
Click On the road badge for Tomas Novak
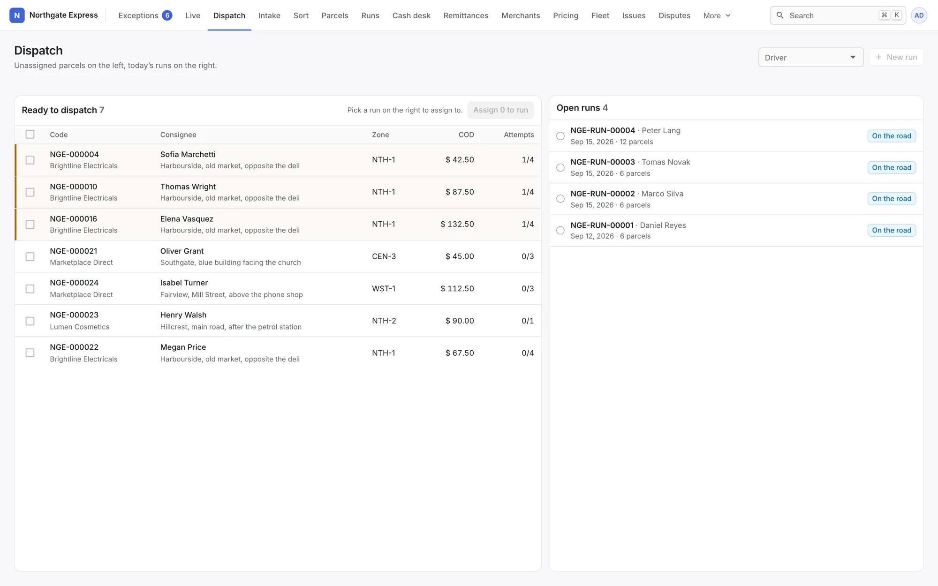(892, 167)
